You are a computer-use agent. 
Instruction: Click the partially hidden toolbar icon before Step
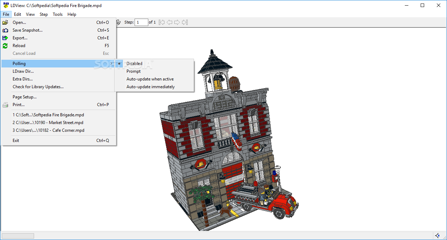click(x=119, y=22)
